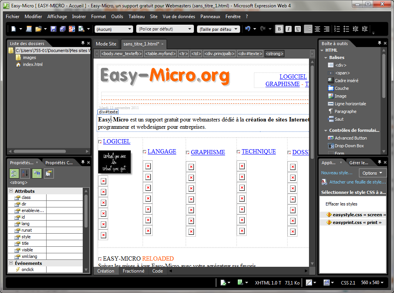
Task: Click the LANGAGE hyperlink on the page
Action: (x=162, y=151)
